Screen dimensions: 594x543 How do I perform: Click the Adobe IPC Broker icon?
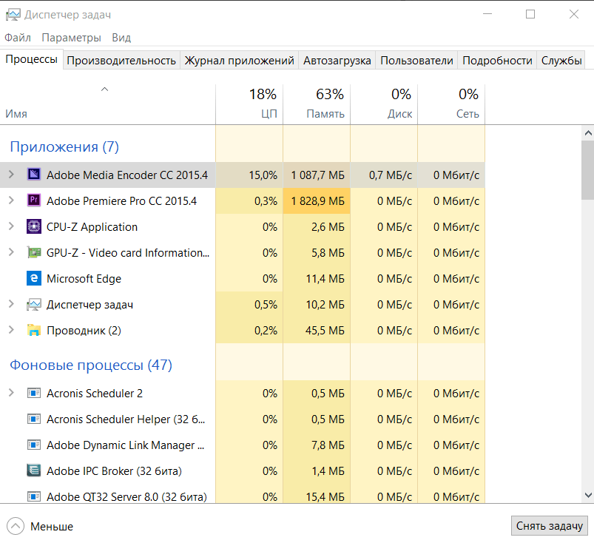click(34, 471)
